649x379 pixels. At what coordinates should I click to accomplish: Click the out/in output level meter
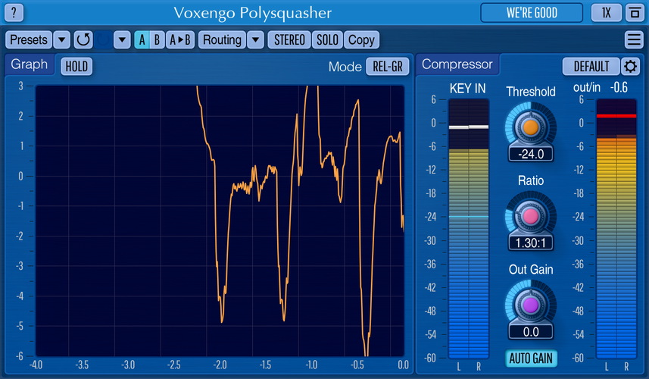click(x=616, y=229)
